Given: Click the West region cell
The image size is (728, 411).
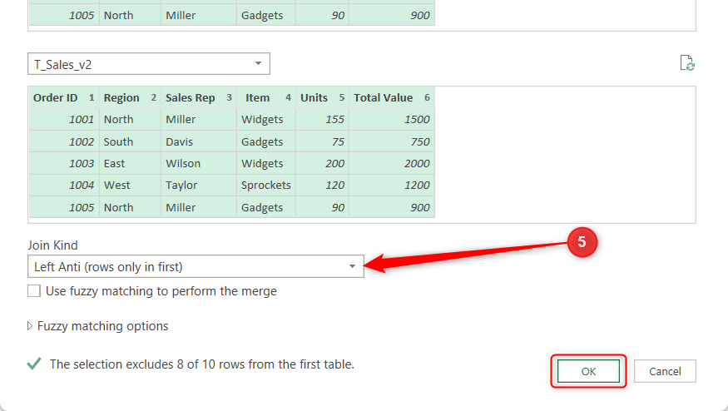Looking at the screenshot, I should pos(130,186).
